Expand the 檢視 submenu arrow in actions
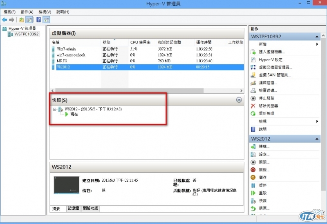 point(317,121)
